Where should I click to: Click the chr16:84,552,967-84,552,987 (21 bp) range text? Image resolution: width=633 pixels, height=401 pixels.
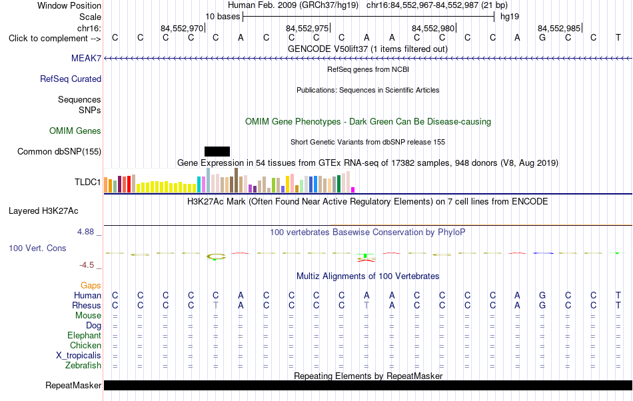[x=437, y=5]
